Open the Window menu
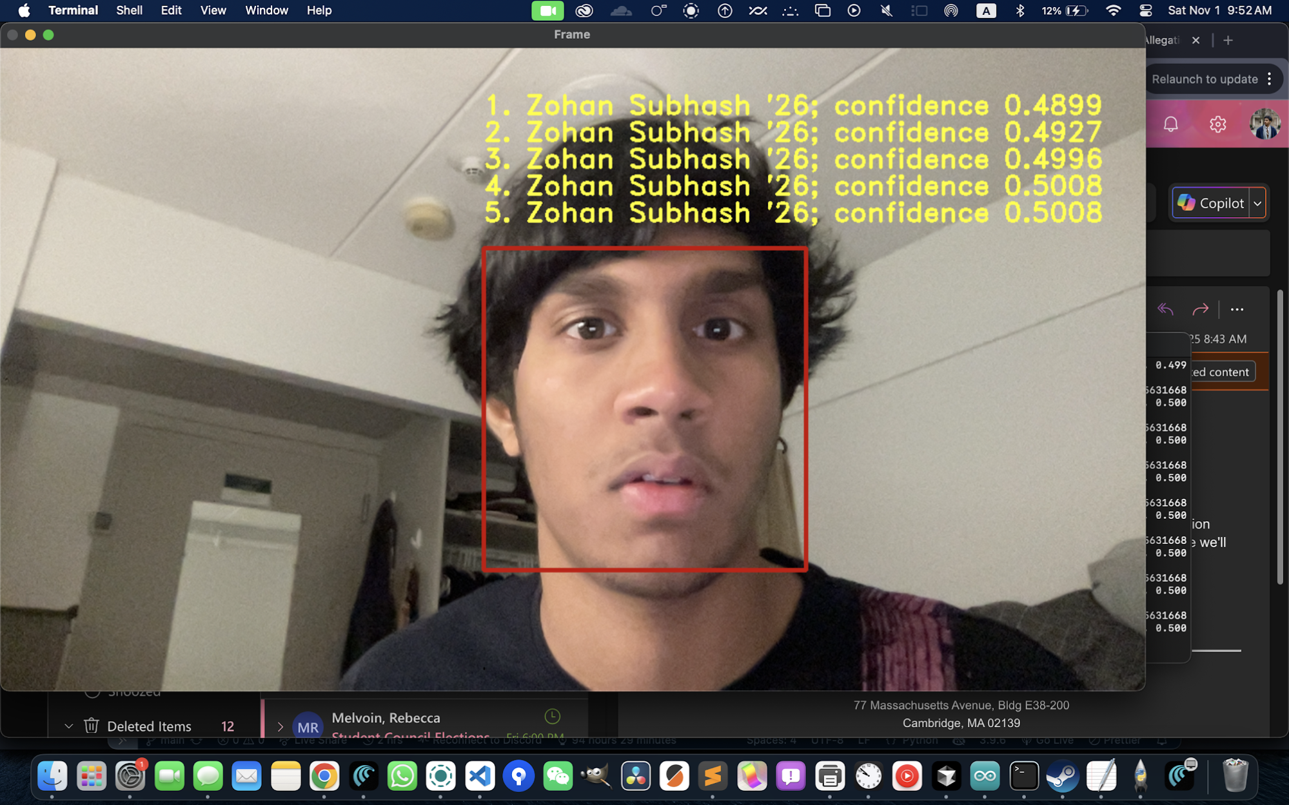 (x=266, y=10)
